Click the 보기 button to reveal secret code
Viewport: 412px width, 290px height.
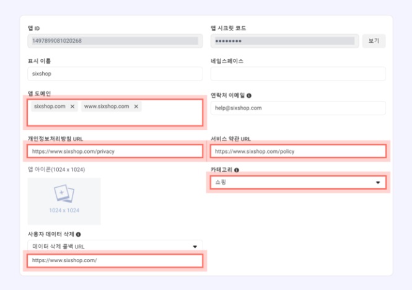click(x=374, y=41)
